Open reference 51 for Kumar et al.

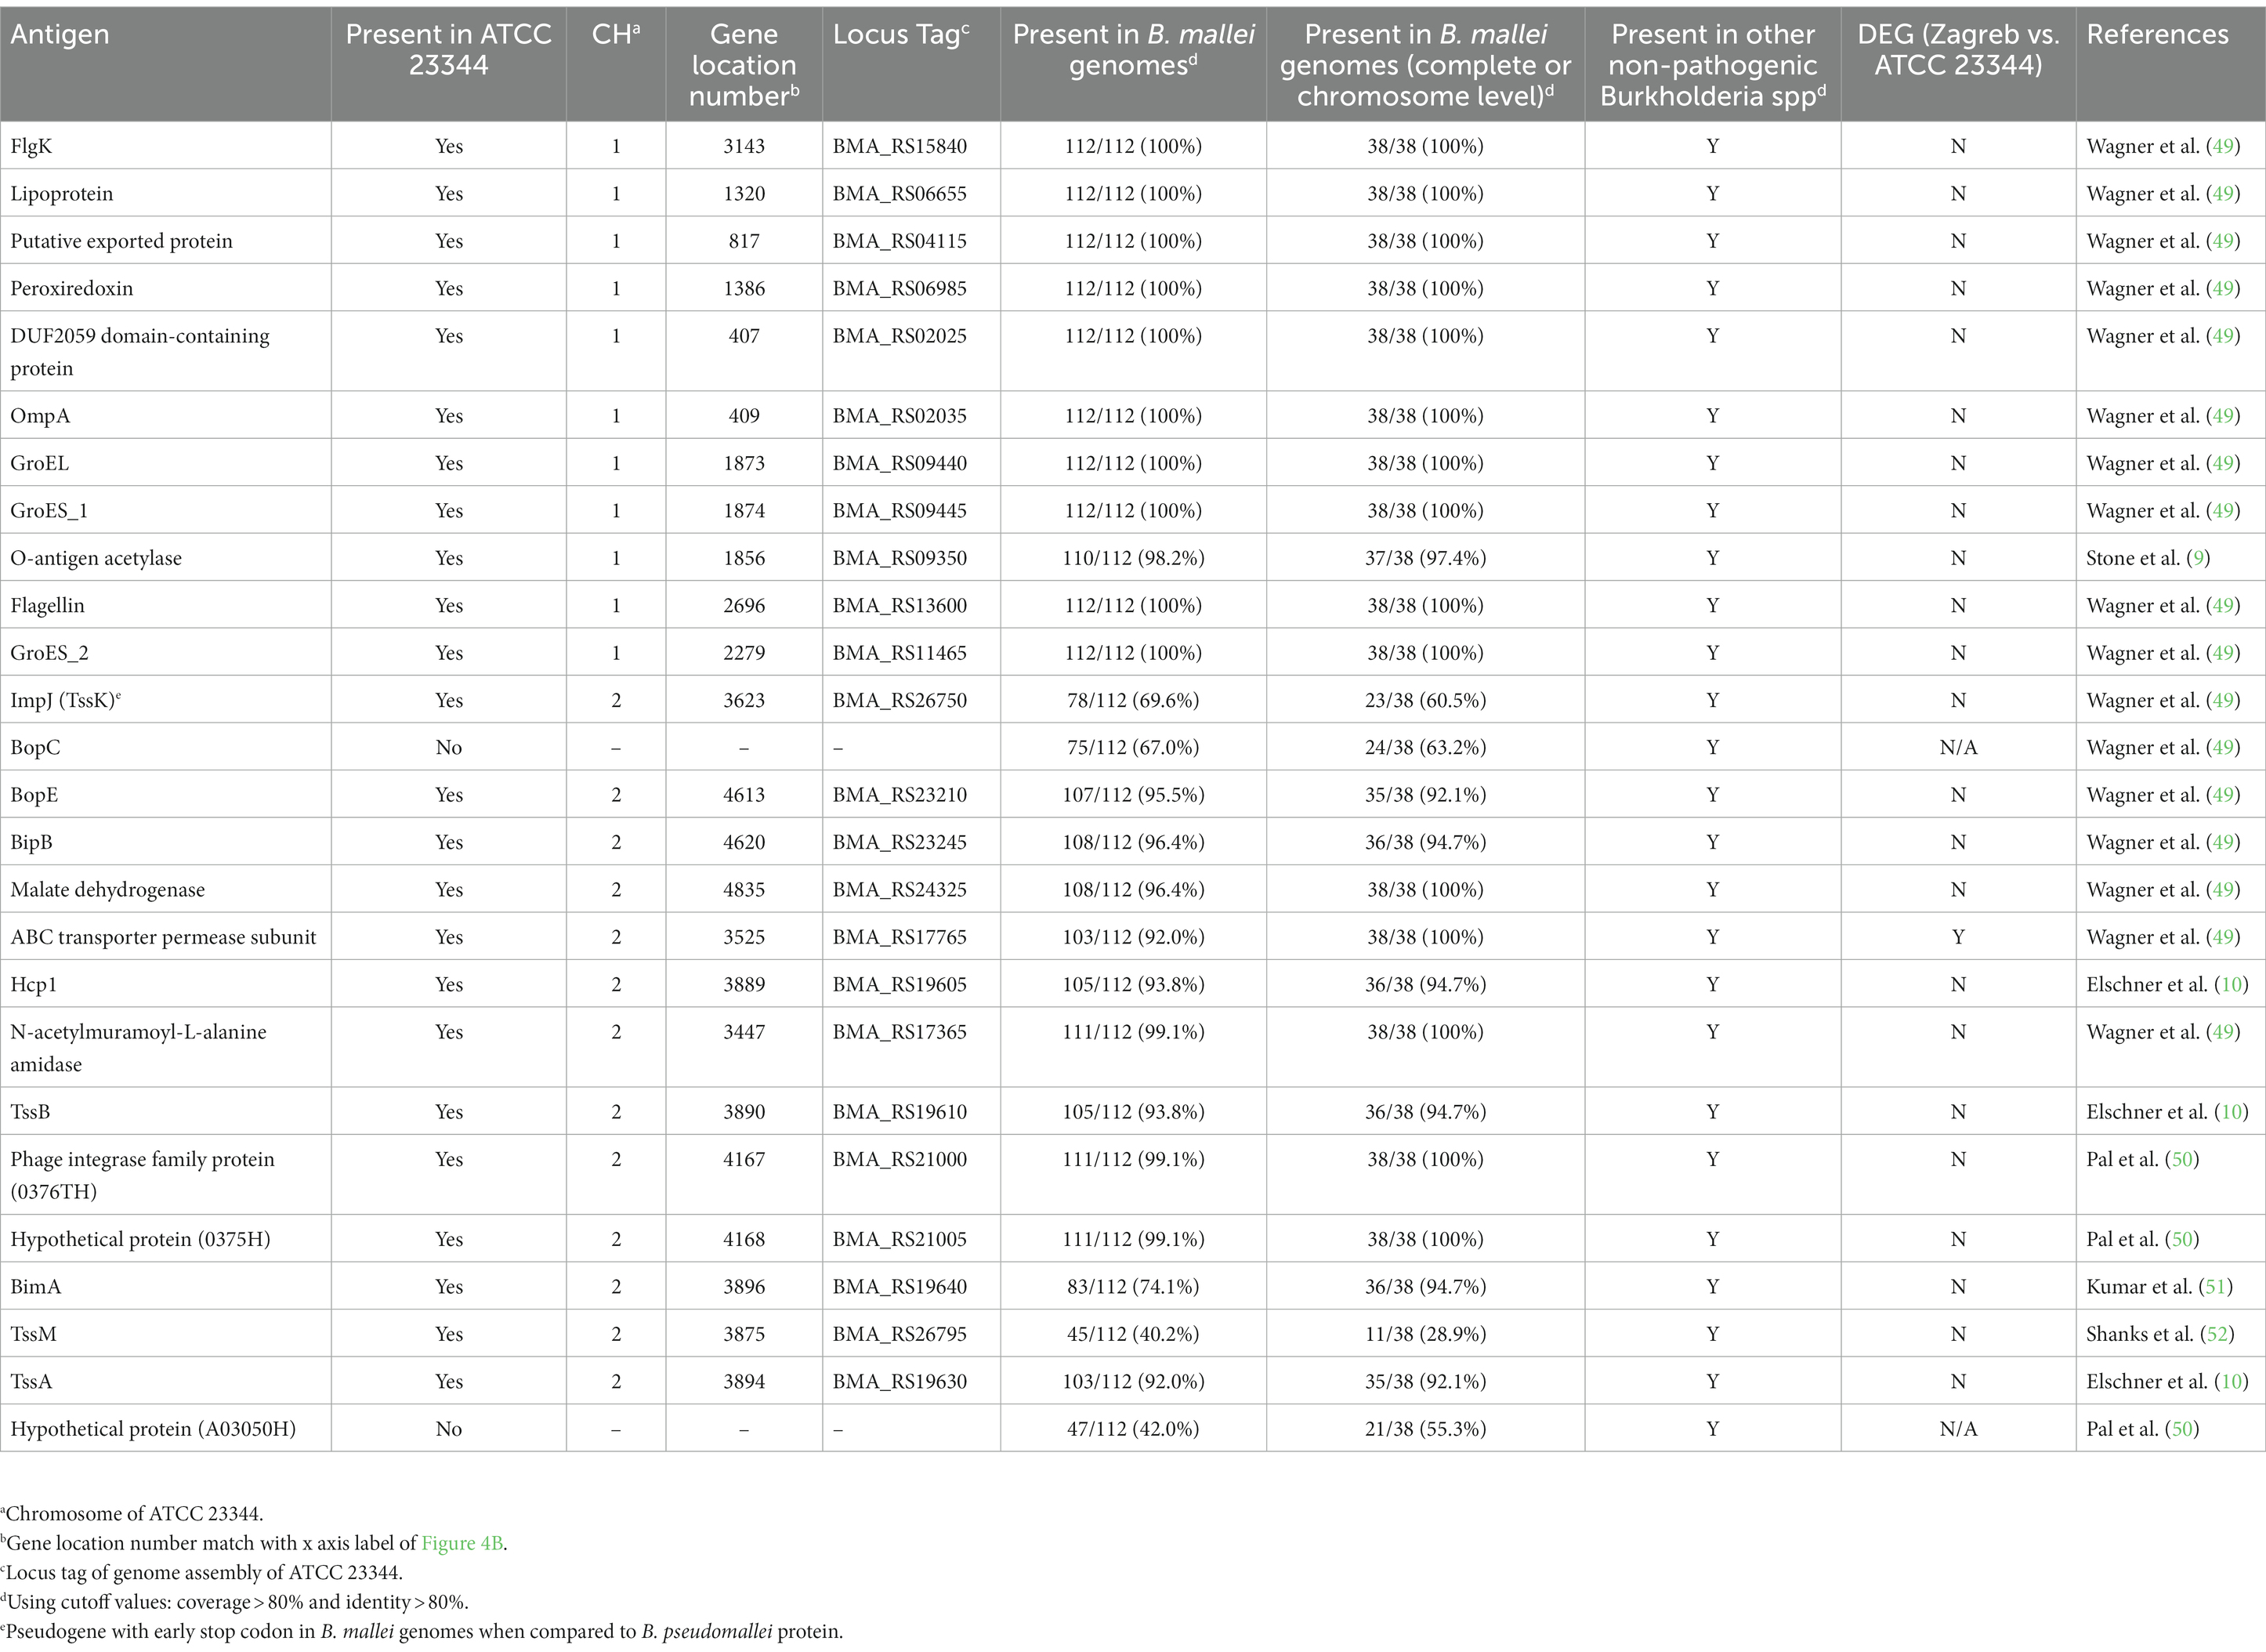tap(2215, 1287)
